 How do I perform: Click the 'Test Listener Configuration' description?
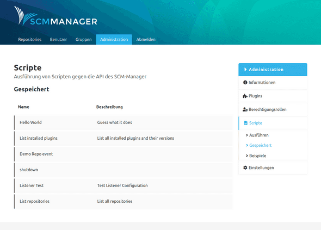pos(122,185)
